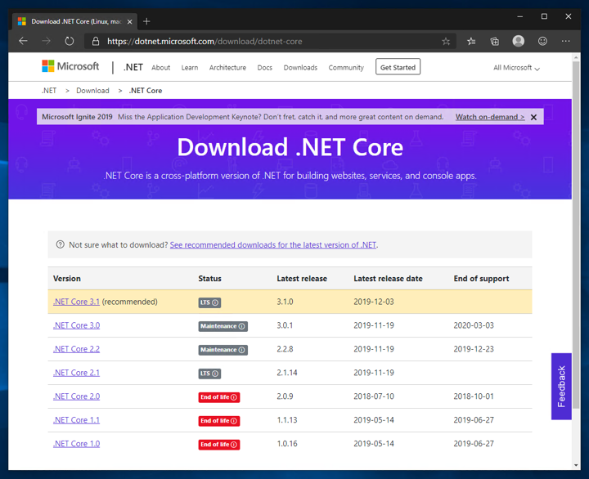Open the Downloads menu item
This screenshot has height=479, width=589.
coord(300,68)
